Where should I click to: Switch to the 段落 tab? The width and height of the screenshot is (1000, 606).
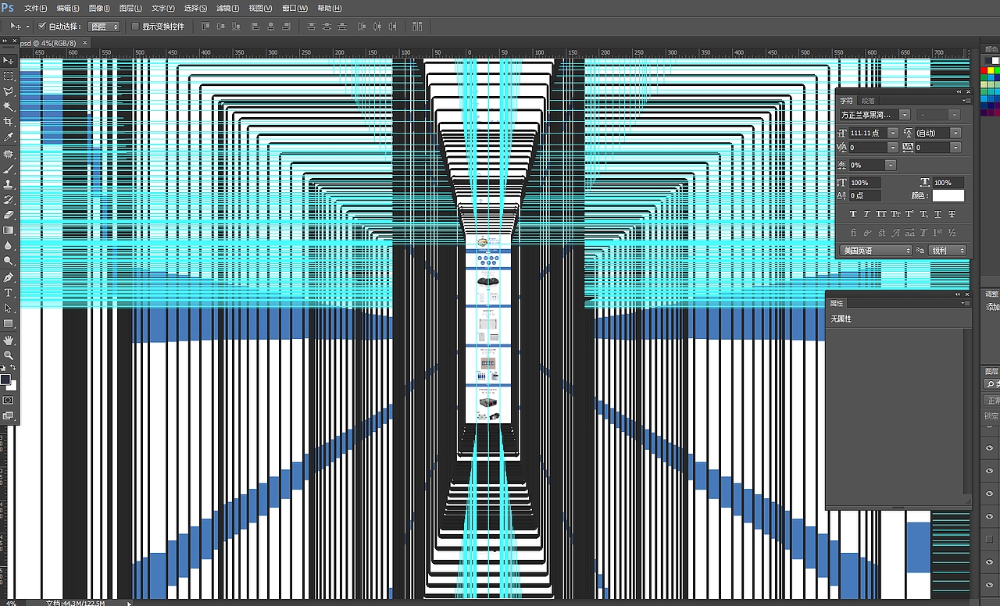pos(868,101)
